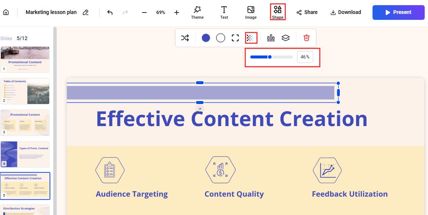Open the align options icon
Image resolution: width=428 pixels, height=215 pixels.
pos(271,38)
